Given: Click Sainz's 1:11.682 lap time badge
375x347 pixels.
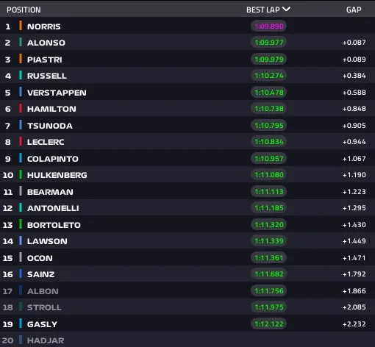Looking at the screenshot, I should (269, 274).
